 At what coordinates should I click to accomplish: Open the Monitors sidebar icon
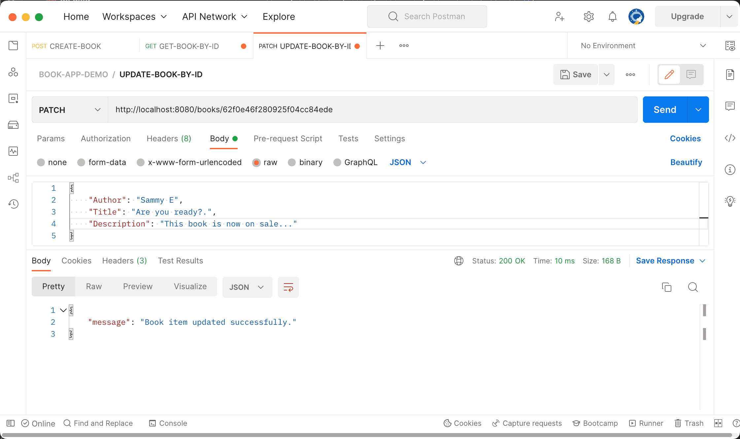pyautogui.click(x=13, y=151)
